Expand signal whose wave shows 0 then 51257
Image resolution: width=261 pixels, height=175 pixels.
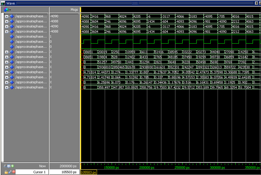[7, 62]
